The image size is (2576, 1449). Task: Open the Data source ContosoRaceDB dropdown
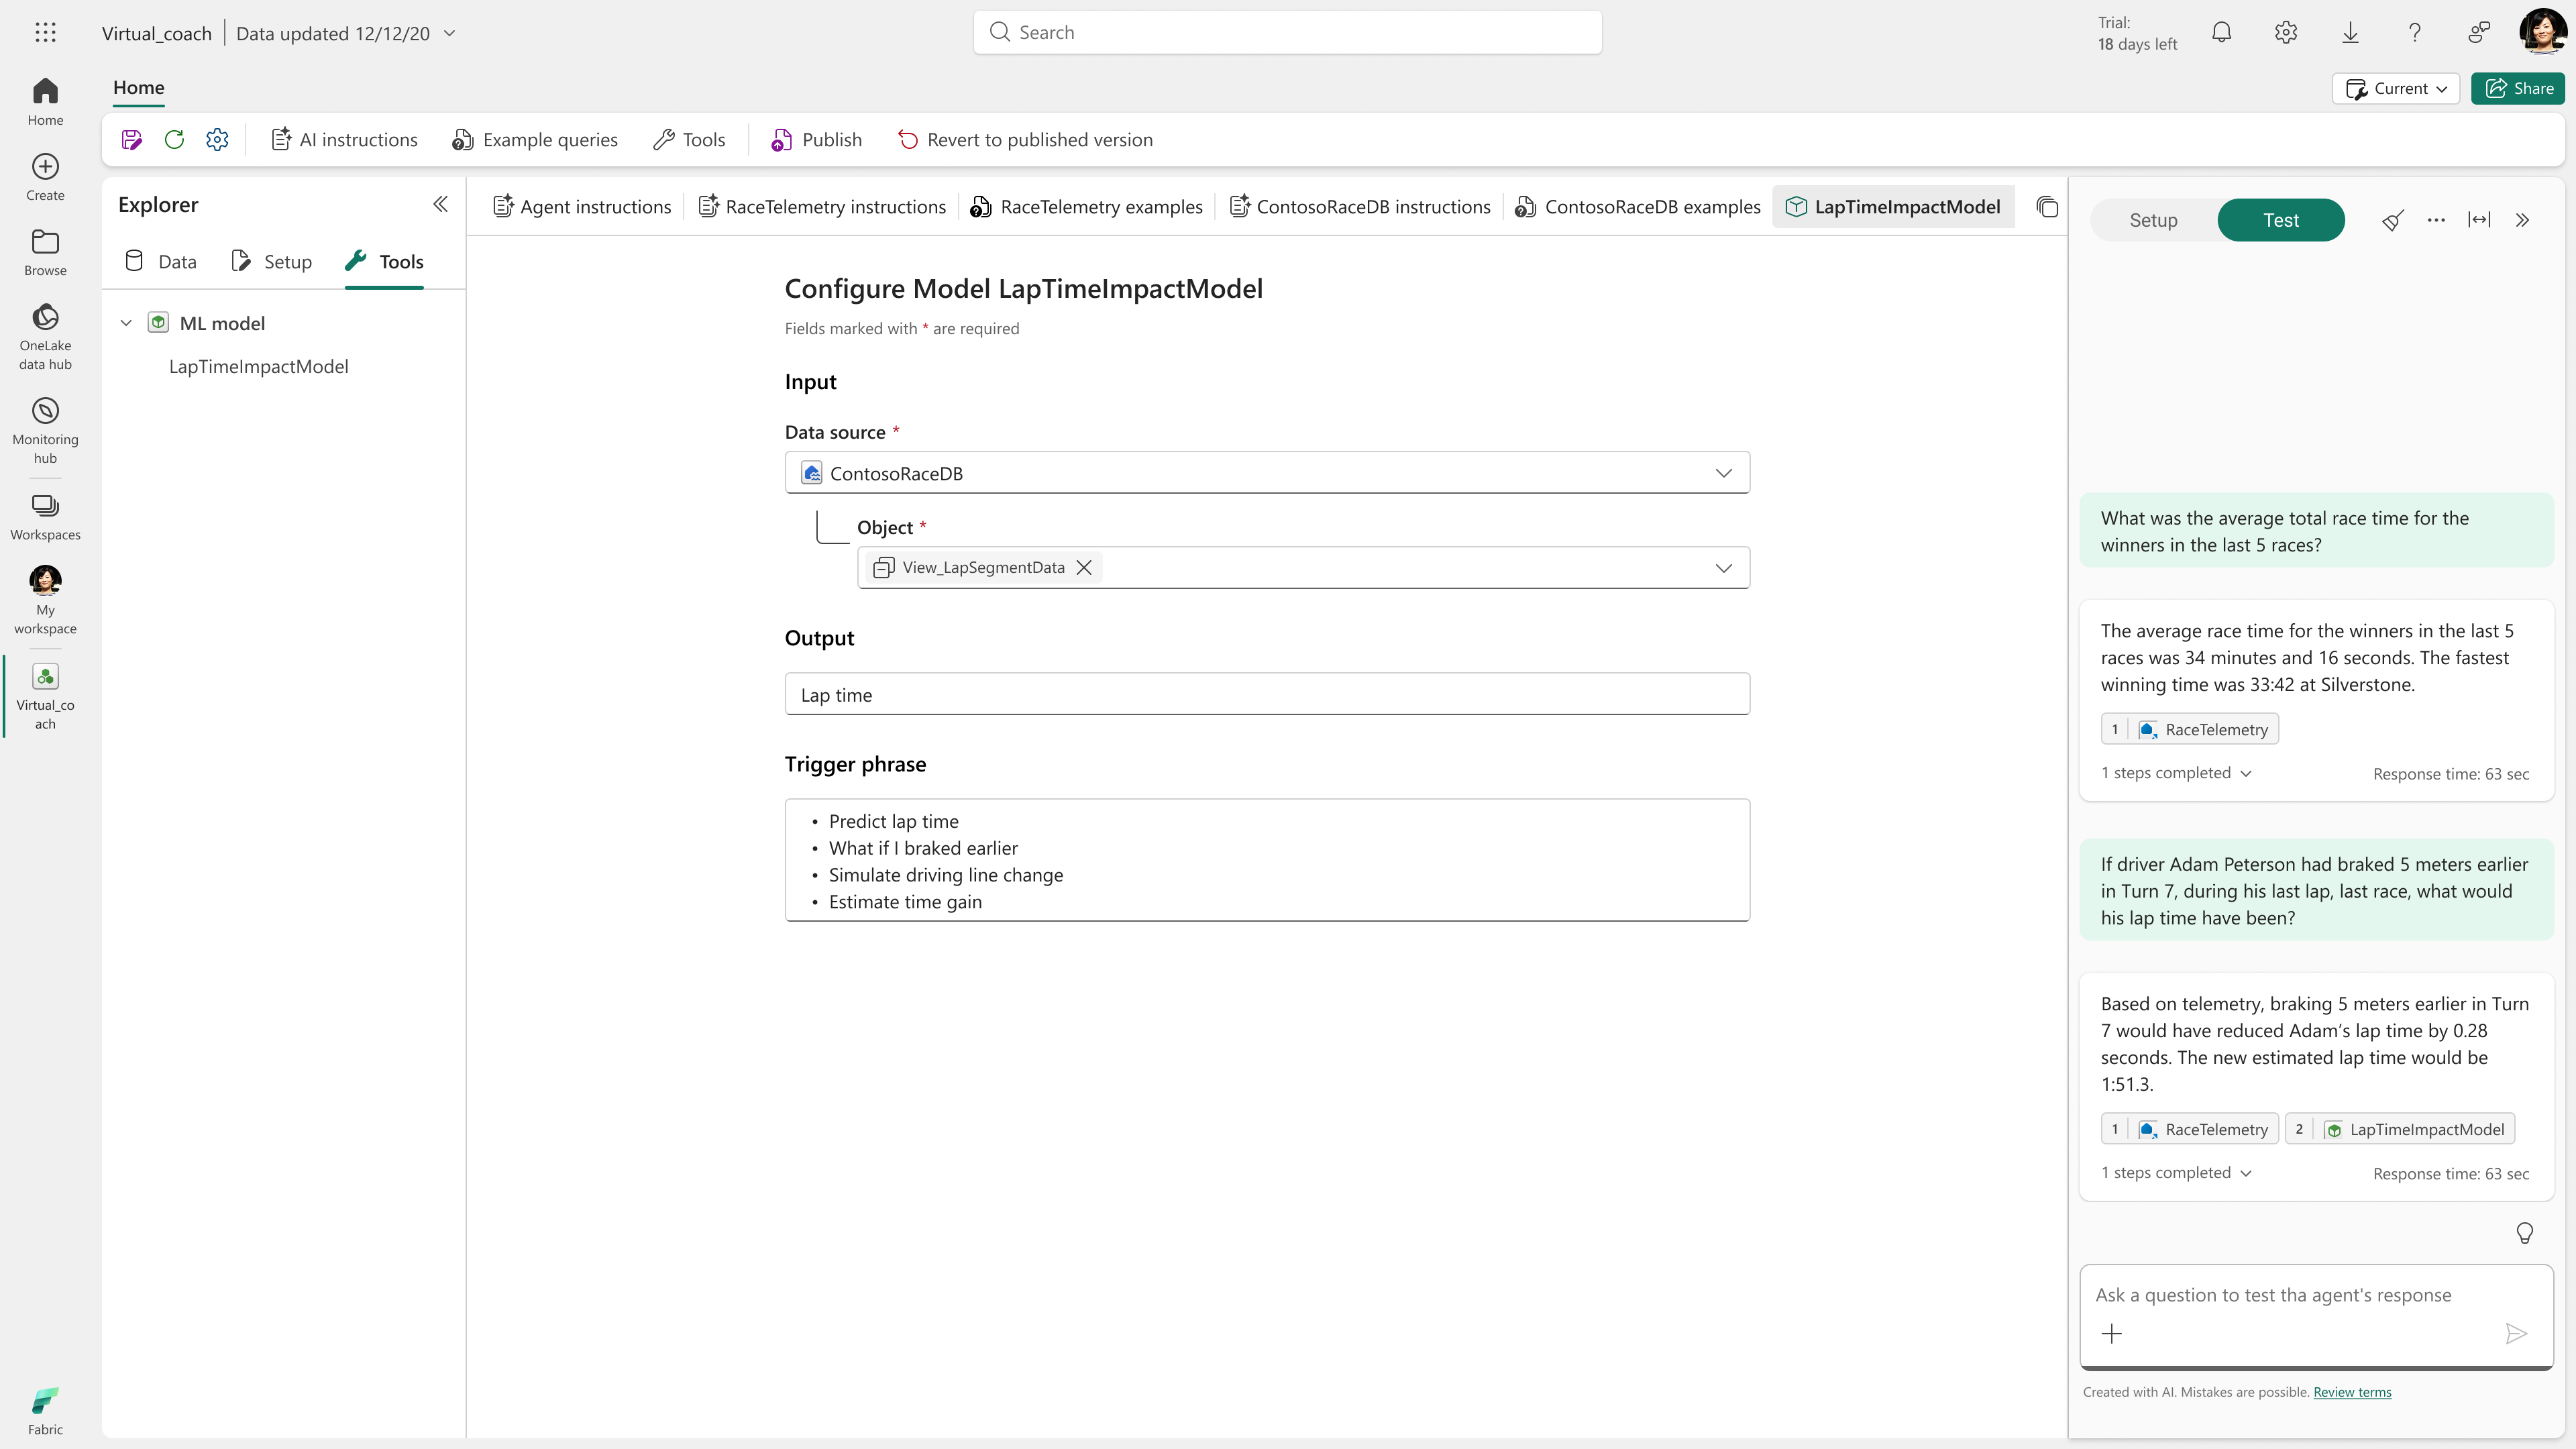pos(1267,473)
